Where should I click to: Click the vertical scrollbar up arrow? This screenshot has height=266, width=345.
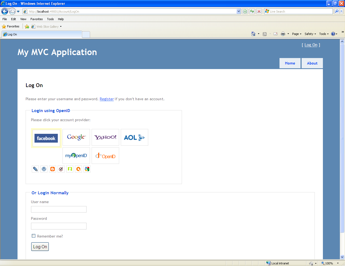342,41
